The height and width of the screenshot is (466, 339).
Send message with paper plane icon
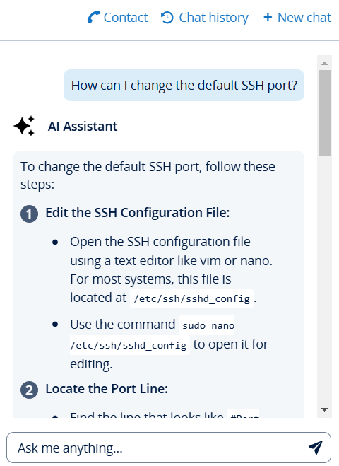tap(316, 448)
